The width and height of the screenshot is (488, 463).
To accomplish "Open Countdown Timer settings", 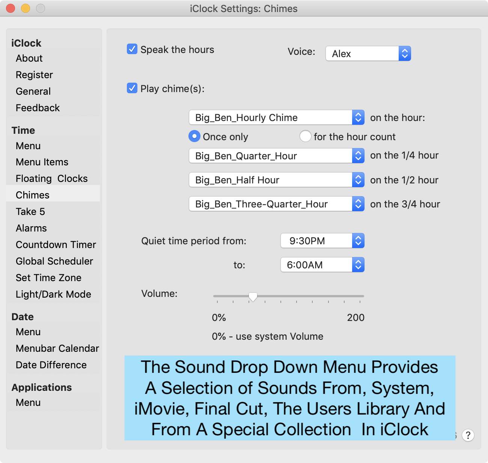I will [56, 245].
